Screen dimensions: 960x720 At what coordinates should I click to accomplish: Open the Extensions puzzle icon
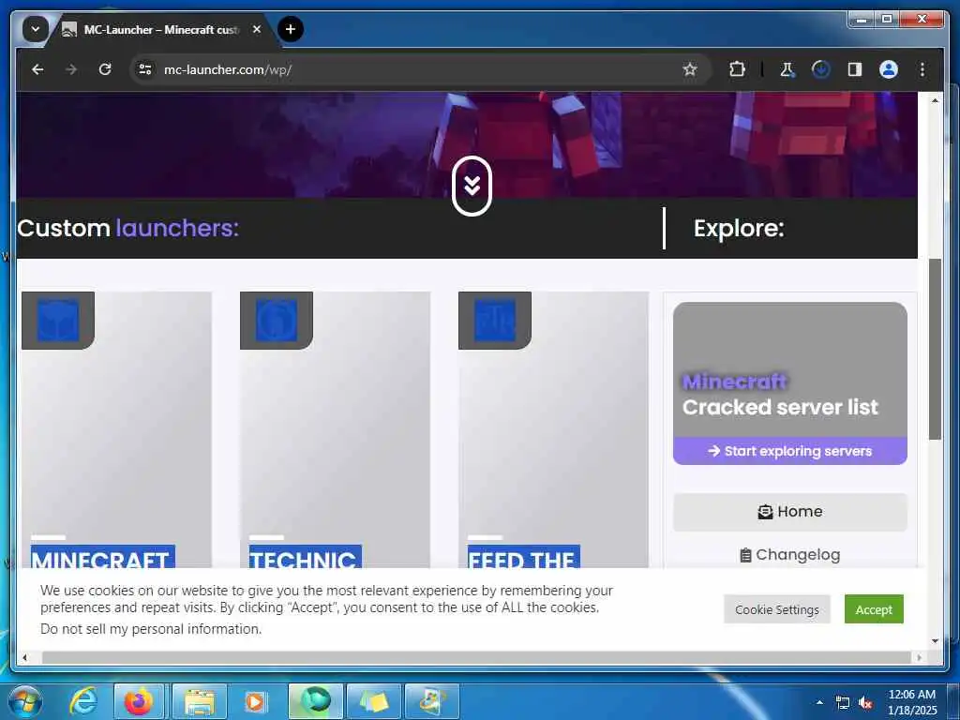tap(737, 69)
